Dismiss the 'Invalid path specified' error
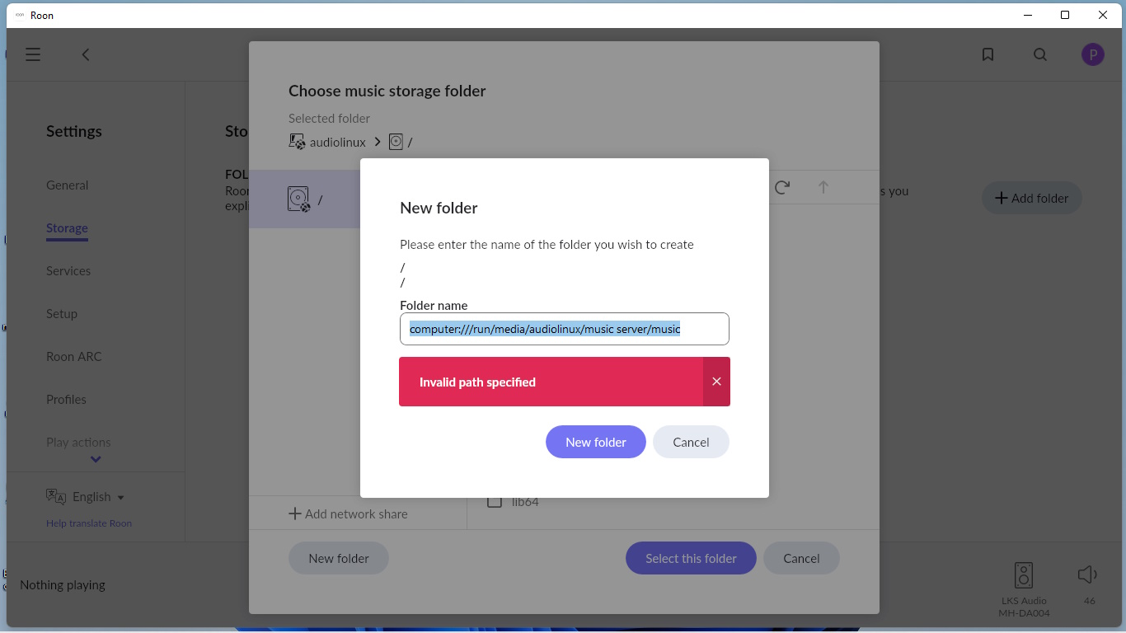The height and width of the screenshot is (633, 1126). tap(716, 382)
